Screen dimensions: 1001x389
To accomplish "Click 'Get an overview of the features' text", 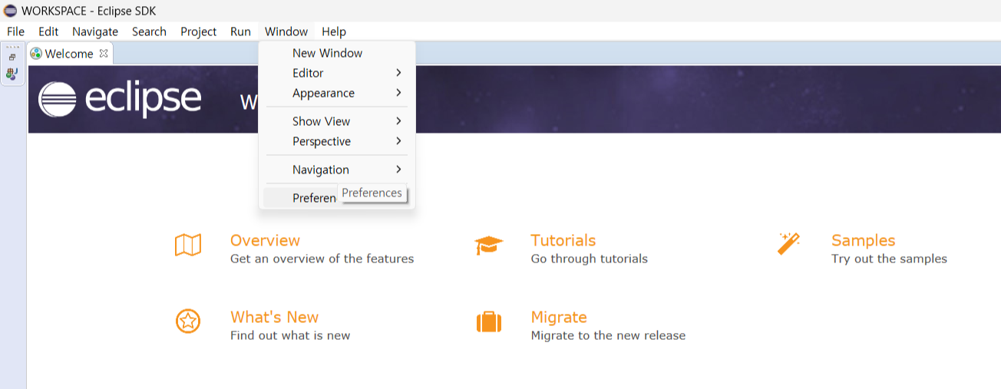I will [322, 259].
